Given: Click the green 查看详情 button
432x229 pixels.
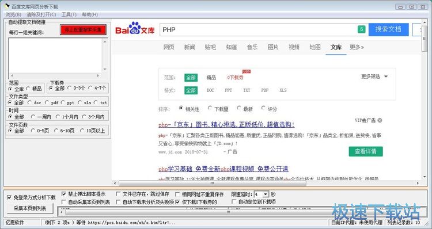Looking at the screenshot, I should coord(366,151).
